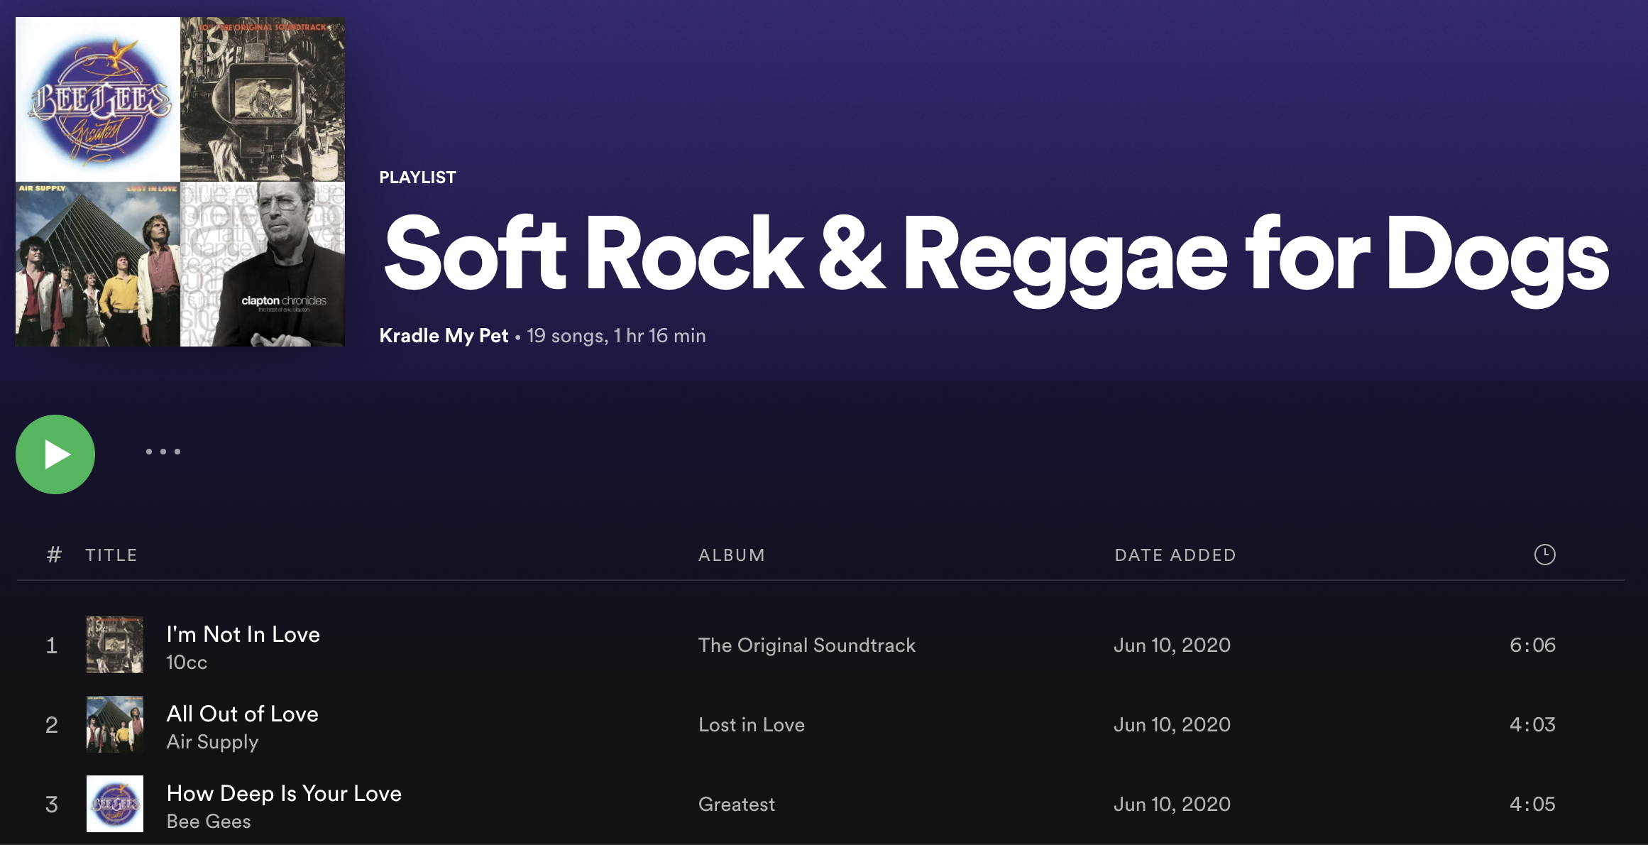Open the playlist cover art collage
Screen dimensions: 1648x845
tap(180, 182)
